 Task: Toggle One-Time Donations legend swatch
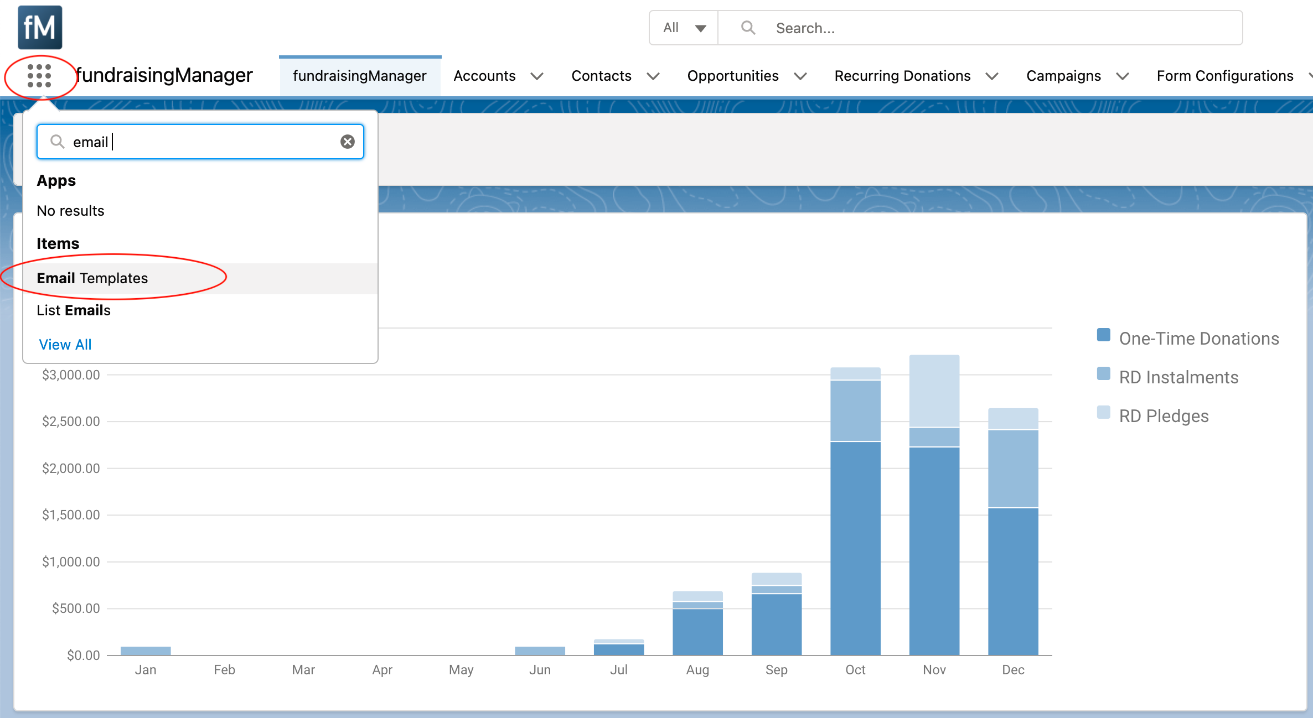[1103, 335]
